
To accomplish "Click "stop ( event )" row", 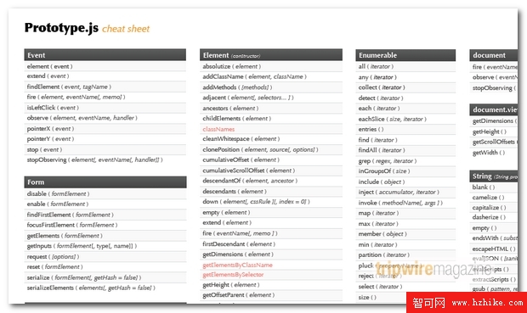I will point(105,149).
